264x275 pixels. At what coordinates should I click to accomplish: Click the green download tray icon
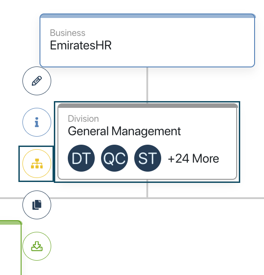click(x=37, y=246)
